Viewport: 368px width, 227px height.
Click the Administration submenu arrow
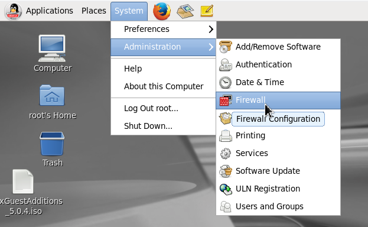coord(211,47)
